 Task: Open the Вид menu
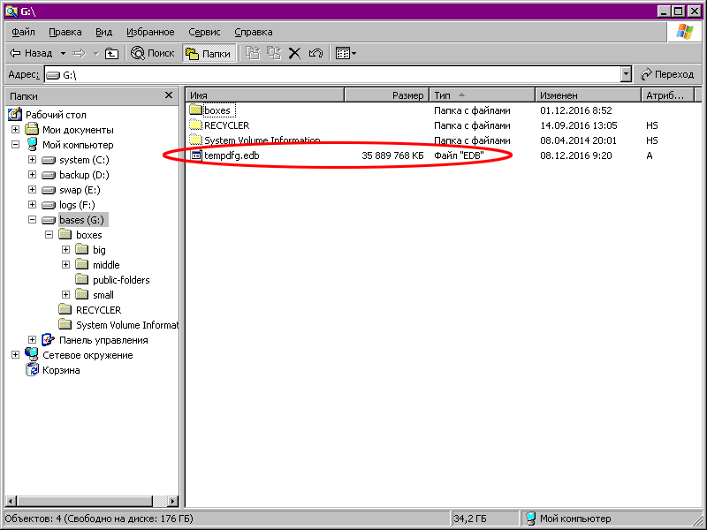[103, 32]
